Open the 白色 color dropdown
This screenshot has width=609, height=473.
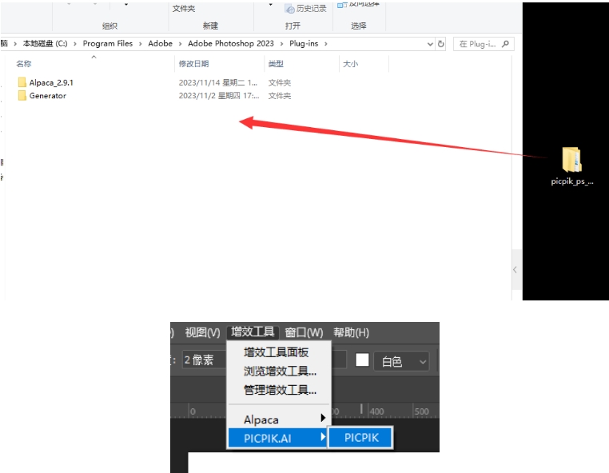pyautogui.click(x=401, y=362)
